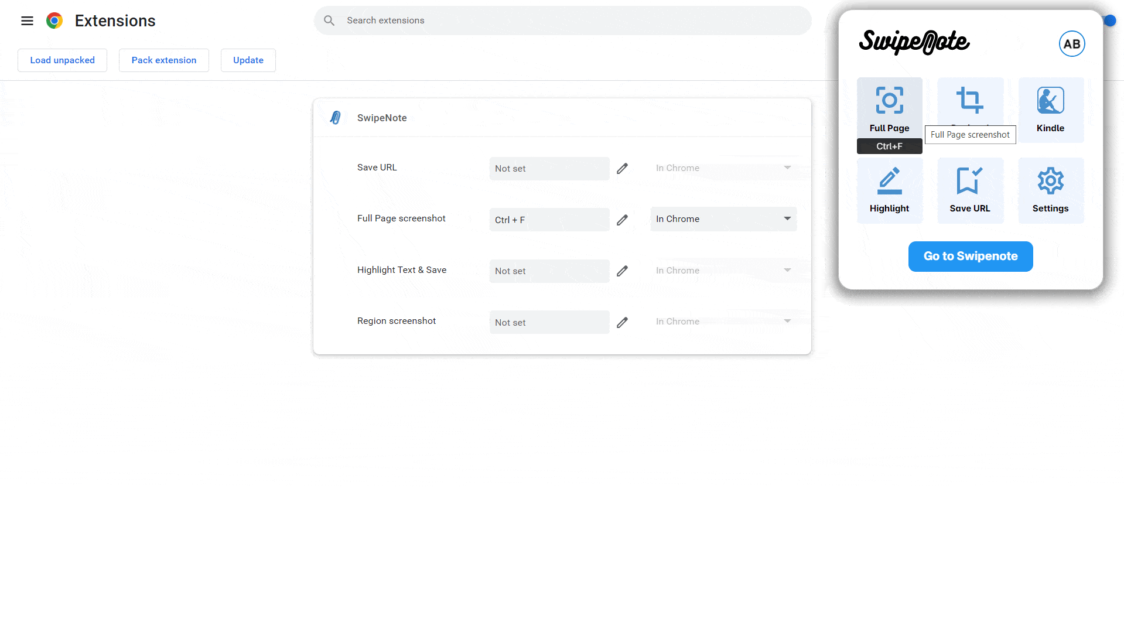Viewport: 1124px width, 632px height.
Task: Click Load unpacked button
Action: pos(62,60)
